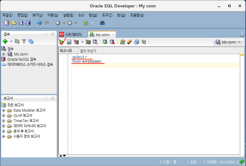Open the back navigation history dropdown
Image resolution: width=246 pixels, height=166 pixels.
click(64, 23)
